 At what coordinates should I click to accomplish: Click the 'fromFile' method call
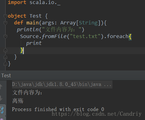54,36
